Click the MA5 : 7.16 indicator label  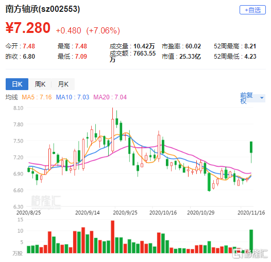click(x=37, y=97)
